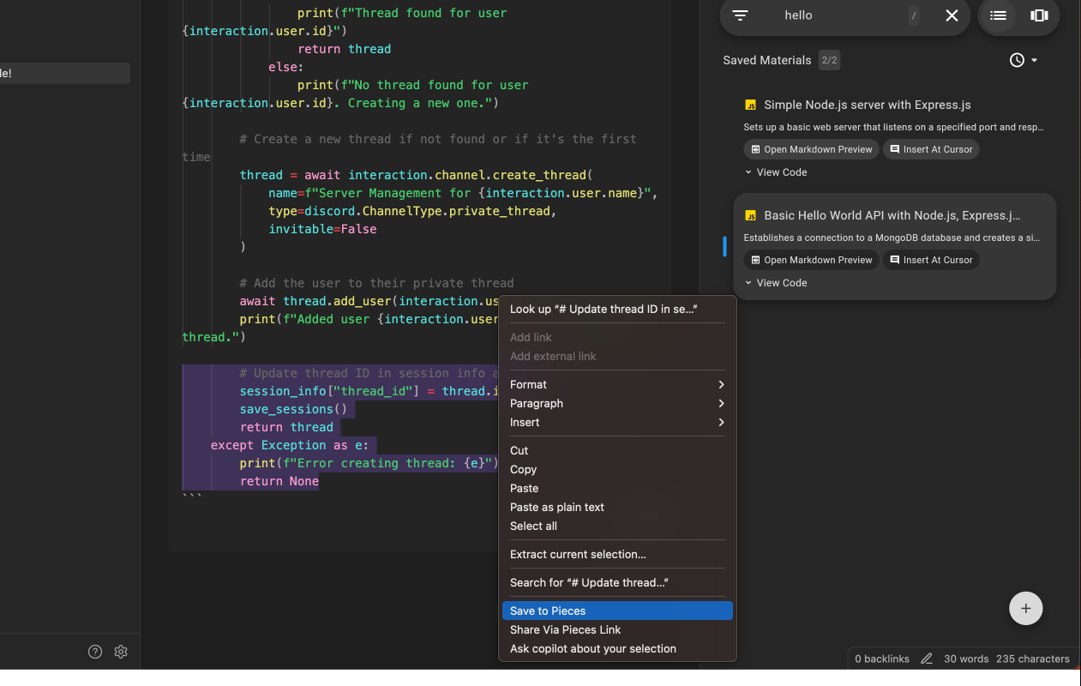Choose Share Via Pieces Link
Image resolution: width=1081 pixels, height=686 pixels.
pyautogui.click(x=617, y=629)
